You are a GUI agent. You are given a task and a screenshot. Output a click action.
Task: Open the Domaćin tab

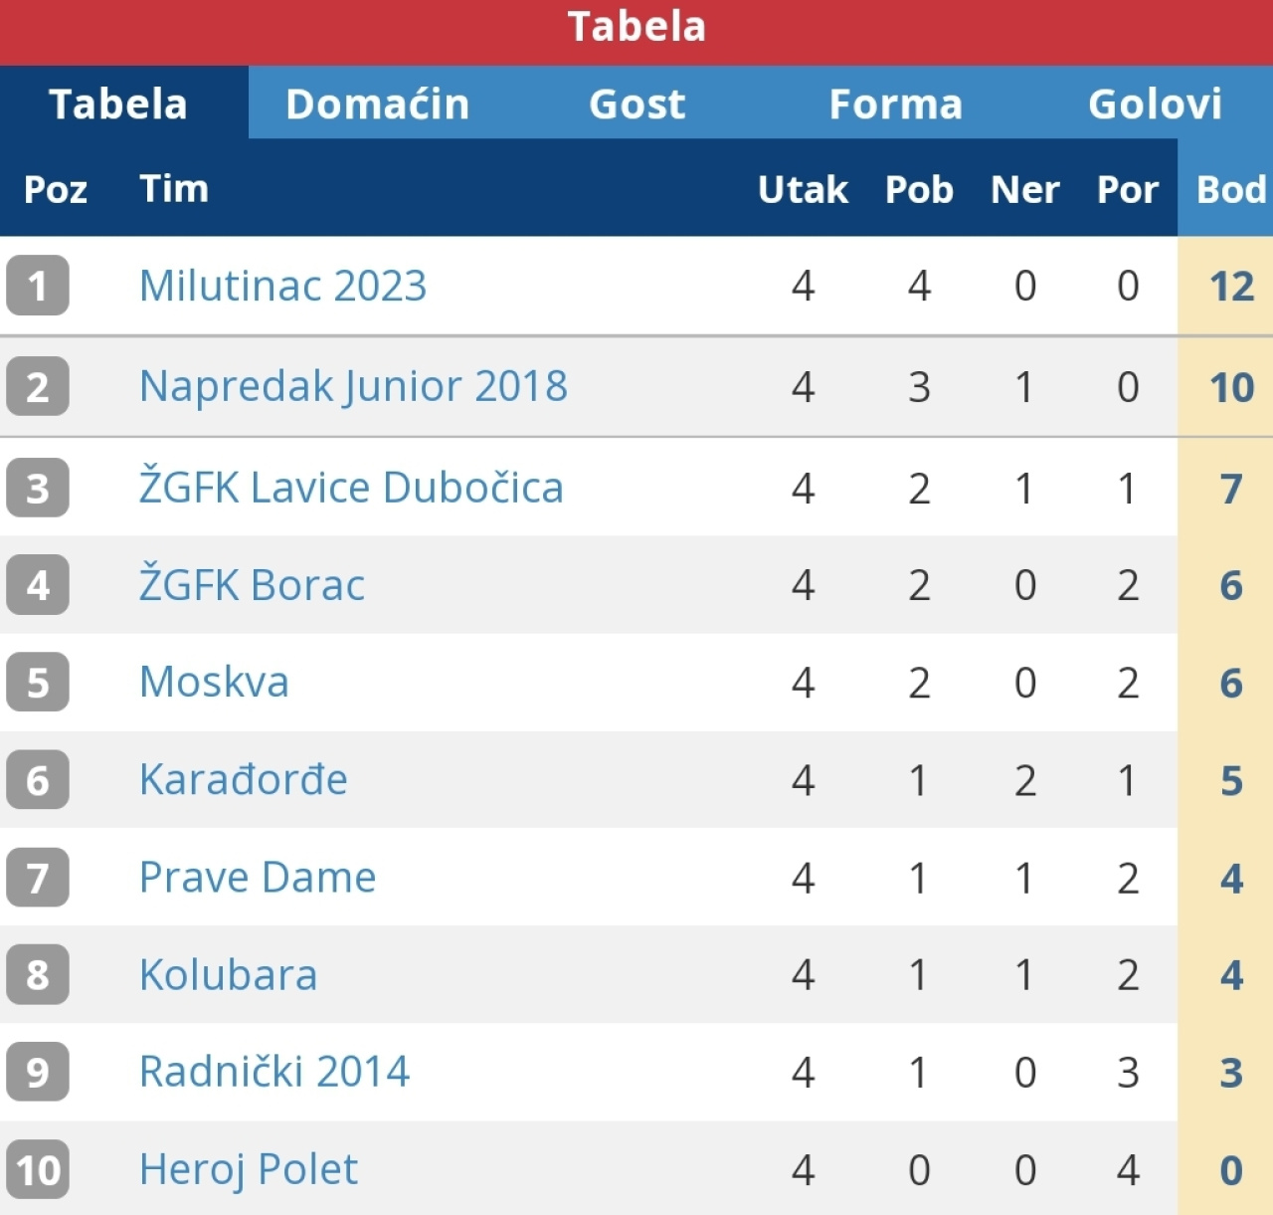pyautogui.click(x=377, y=103)
